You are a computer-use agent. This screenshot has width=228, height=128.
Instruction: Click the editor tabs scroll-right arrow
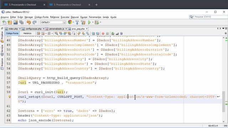tap(221, 28)
